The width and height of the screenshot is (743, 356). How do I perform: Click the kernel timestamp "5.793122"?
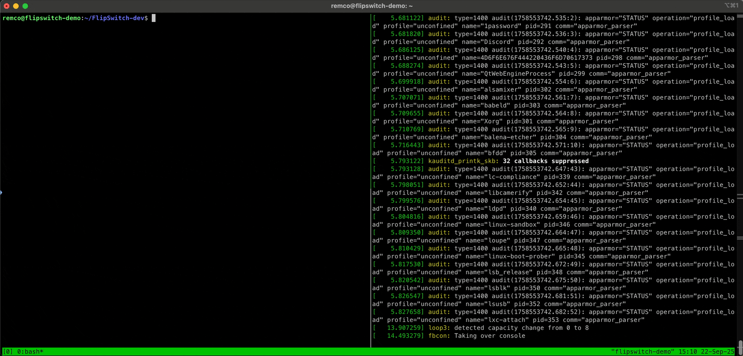click(x=406, y=161)
